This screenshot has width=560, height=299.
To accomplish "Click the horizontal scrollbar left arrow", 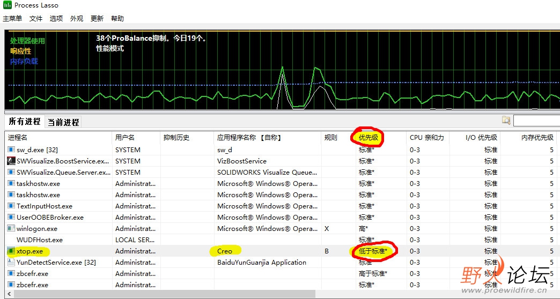I will click(x=9, y=294).
